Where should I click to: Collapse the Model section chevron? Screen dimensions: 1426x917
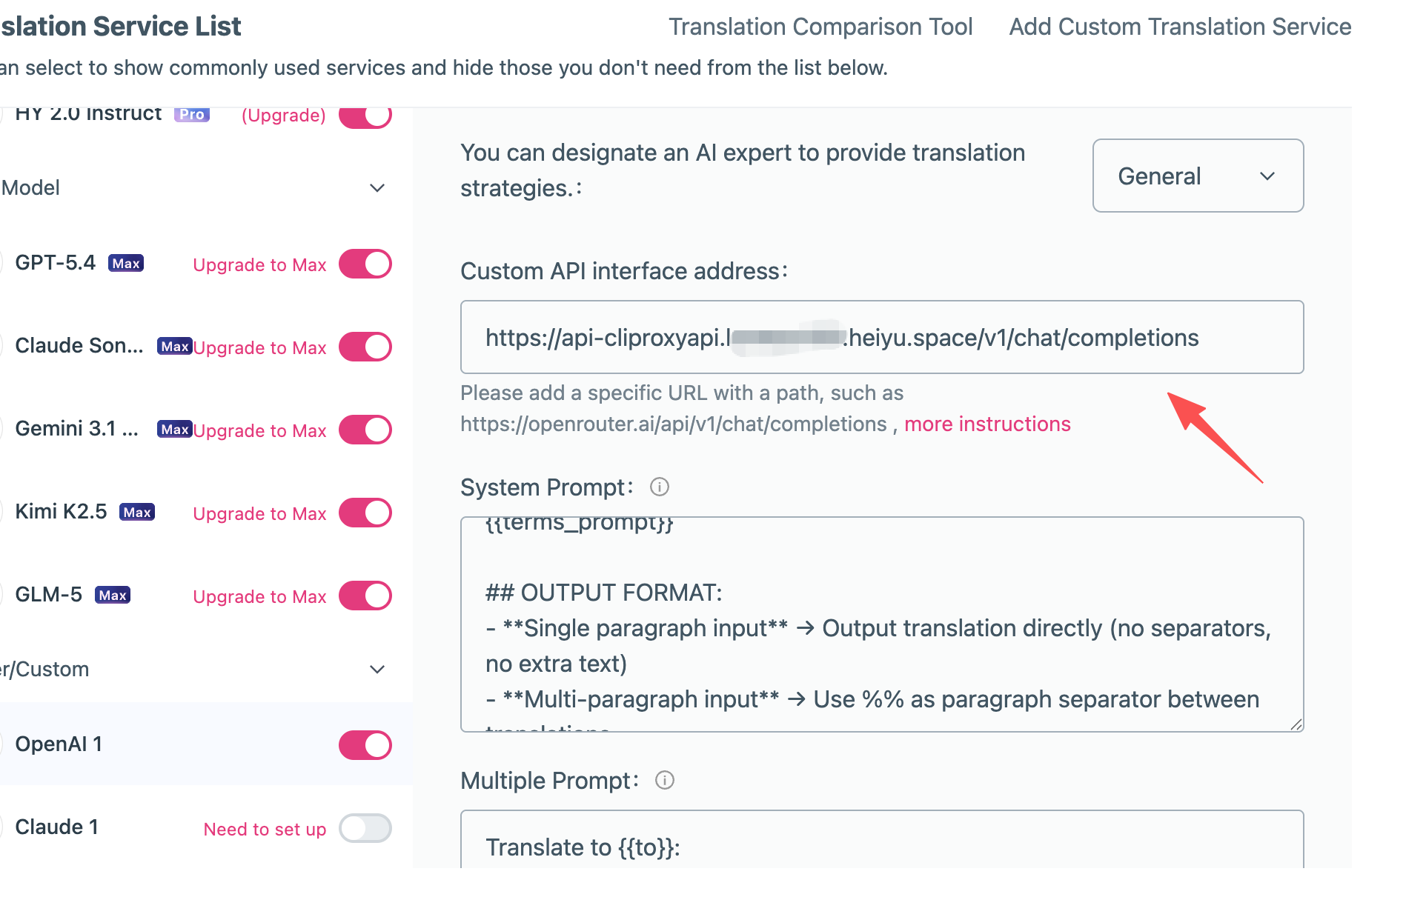point(377,188)
